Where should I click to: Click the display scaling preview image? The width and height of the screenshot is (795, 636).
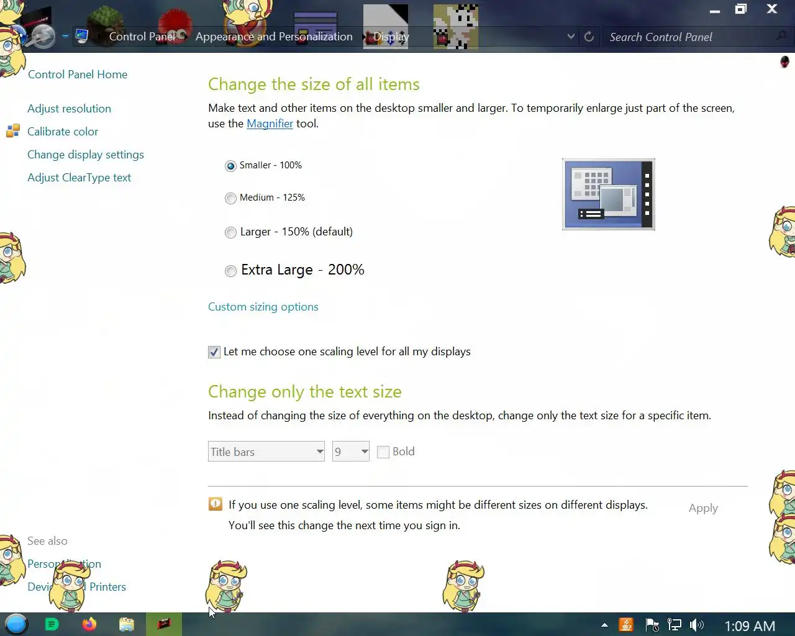(609, 194)
